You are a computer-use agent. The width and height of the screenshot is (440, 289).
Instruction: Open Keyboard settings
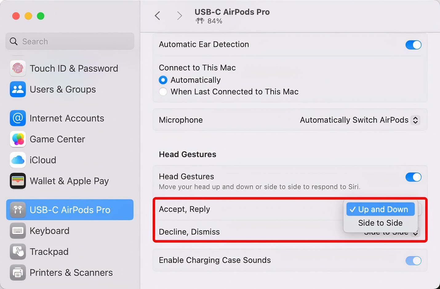[x=49, y=231]
